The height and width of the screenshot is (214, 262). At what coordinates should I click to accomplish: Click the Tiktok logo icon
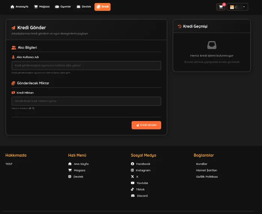(132, 189)
